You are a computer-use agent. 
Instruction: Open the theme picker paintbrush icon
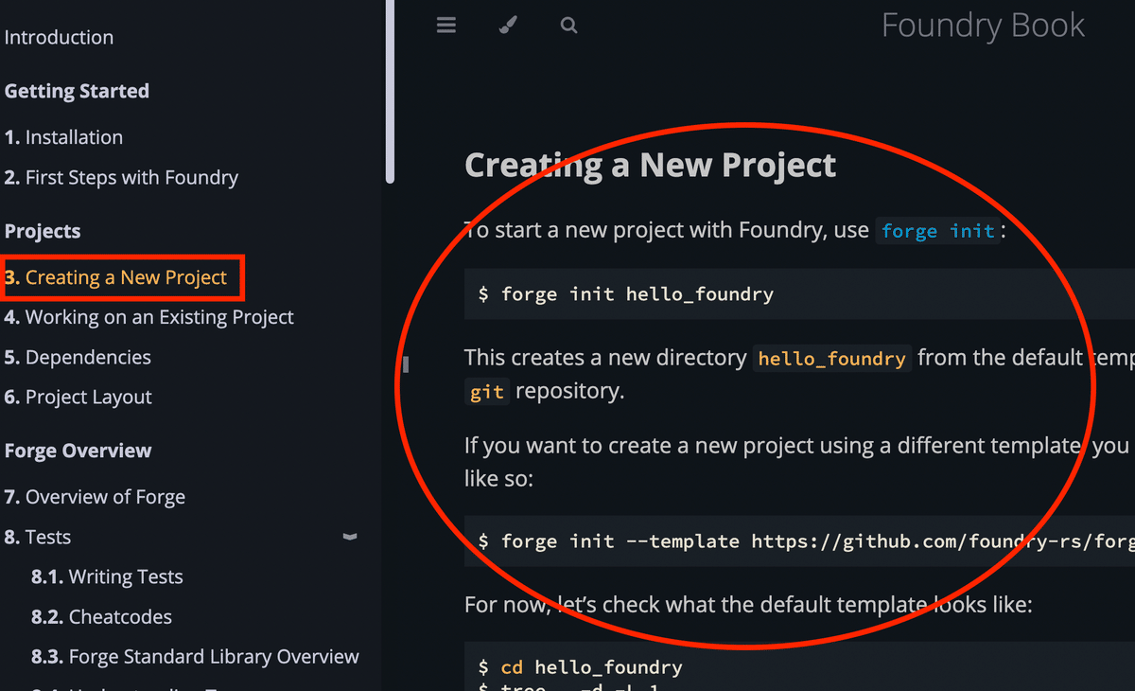[508, 26]
